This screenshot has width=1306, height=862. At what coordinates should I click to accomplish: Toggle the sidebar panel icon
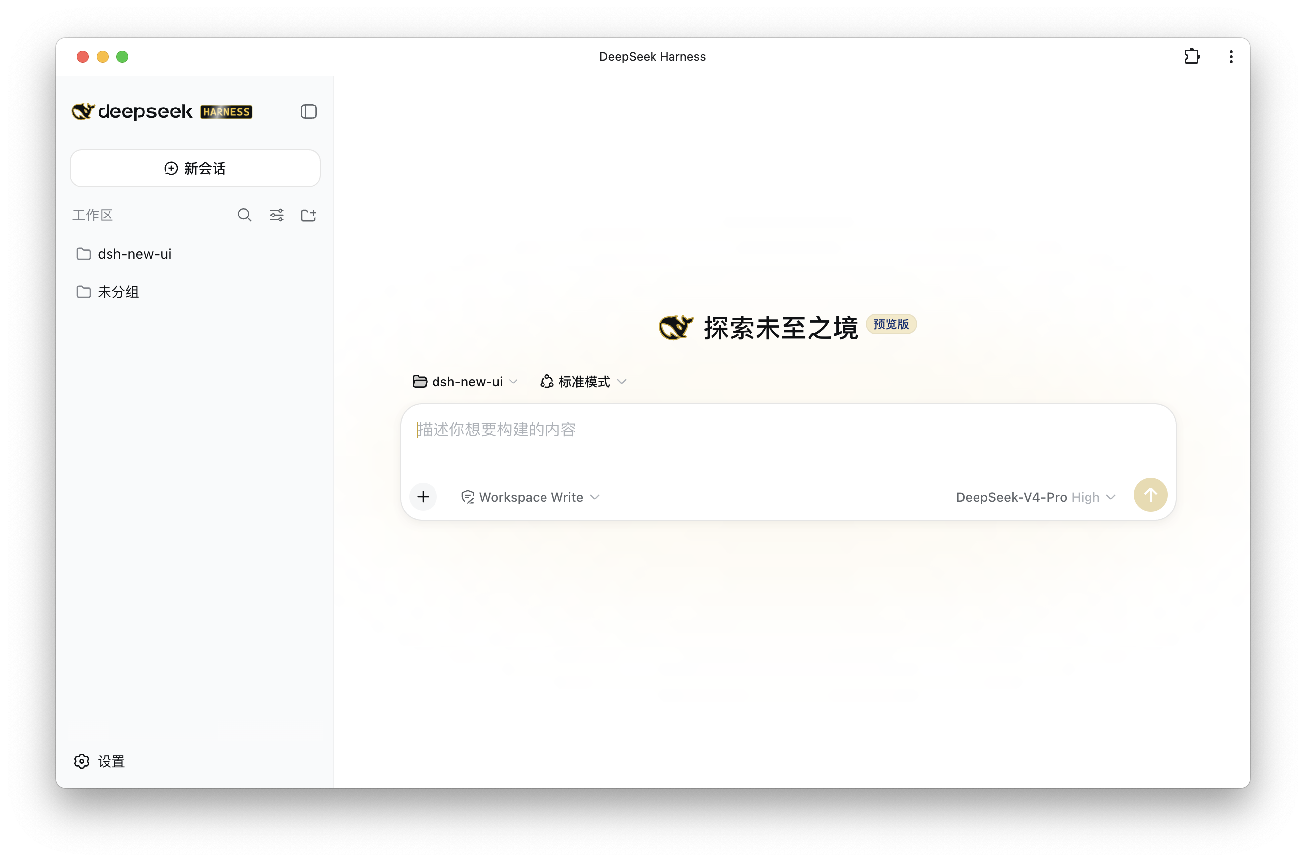(309, 111)
